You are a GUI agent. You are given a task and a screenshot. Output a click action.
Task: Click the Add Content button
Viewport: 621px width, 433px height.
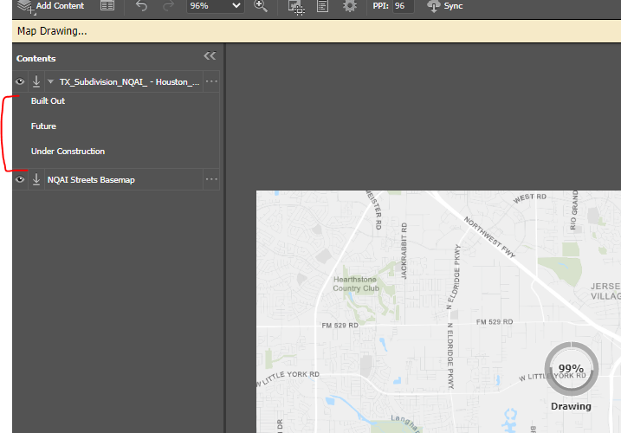pyautogui.click(x=51, y=6)
